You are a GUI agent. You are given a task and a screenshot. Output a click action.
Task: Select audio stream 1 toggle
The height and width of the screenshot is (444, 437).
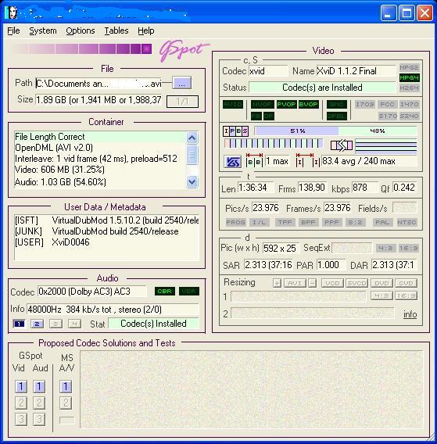pyautogui.click(x=19, y=324)
